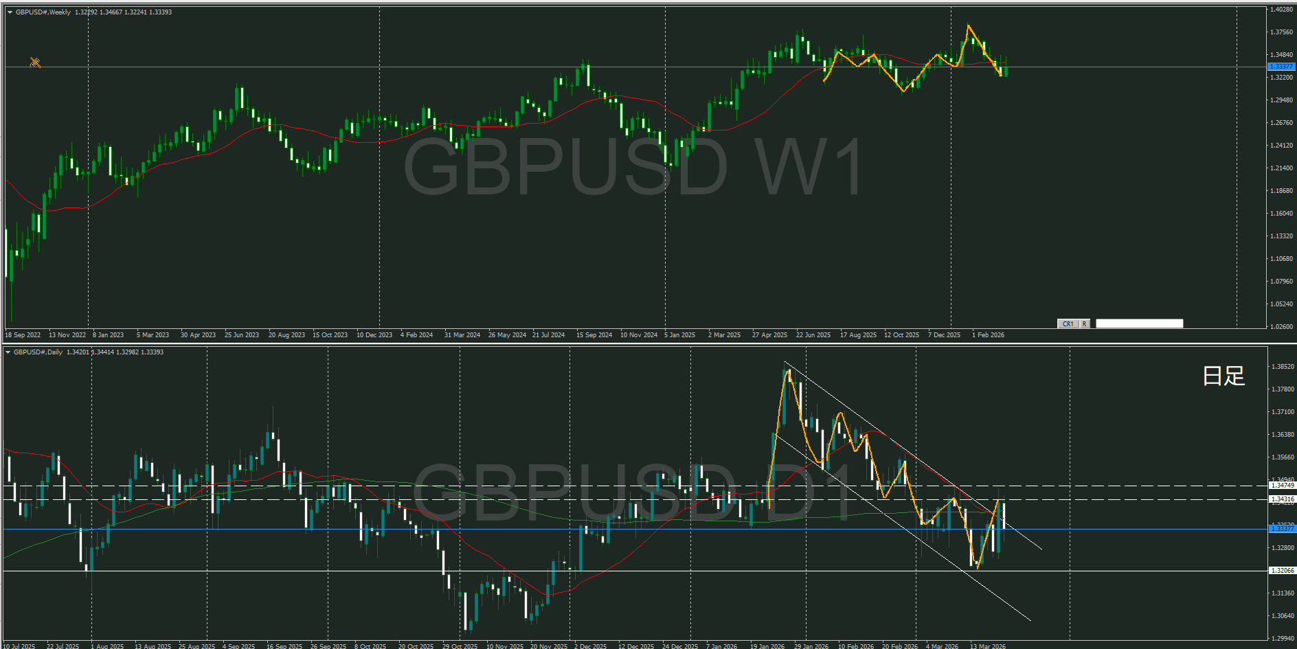This screenshot has height=649, width=1297.
Task: Click the 日足 text label on daily chart
Action: click(x=1223, y=376)
